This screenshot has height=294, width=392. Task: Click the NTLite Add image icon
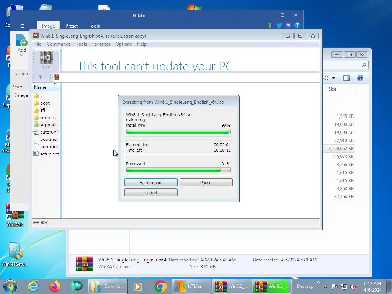21,40
